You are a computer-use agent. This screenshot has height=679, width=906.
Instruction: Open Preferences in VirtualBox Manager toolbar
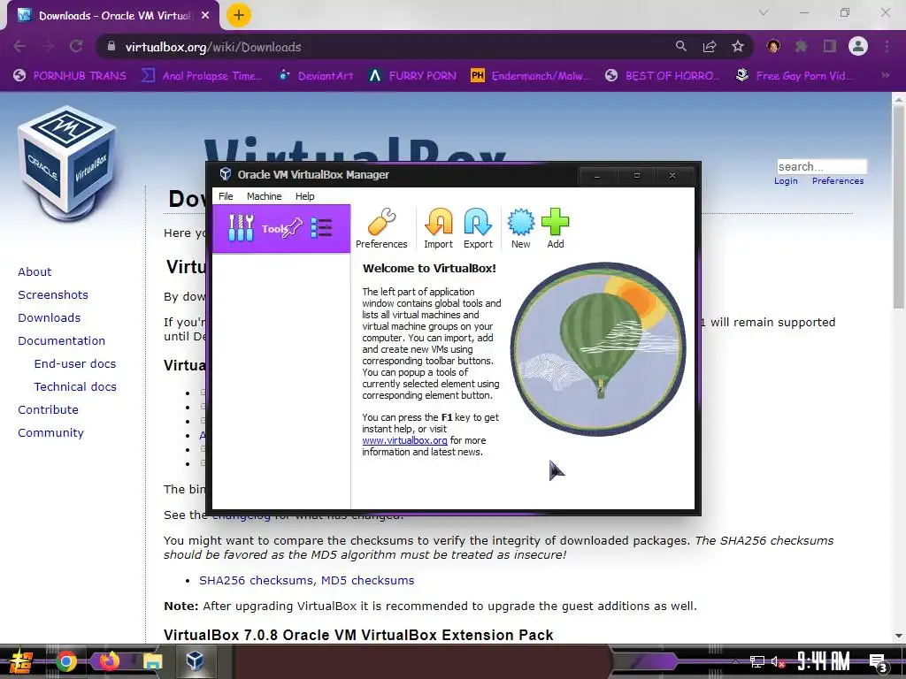point(381,229)
